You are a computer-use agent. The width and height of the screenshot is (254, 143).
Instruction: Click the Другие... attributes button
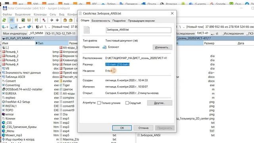click(160, 103)
